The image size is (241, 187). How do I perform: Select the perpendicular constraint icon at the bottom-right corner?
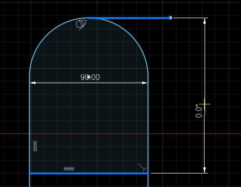[142, 167]
